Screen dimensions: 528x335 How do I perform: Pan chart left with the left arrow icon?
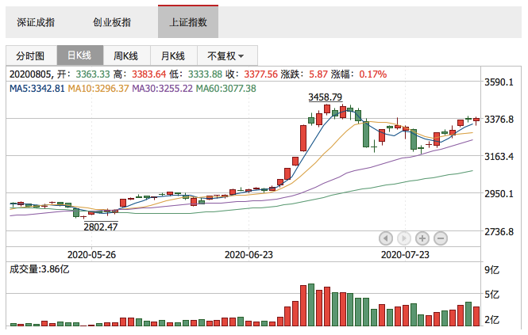(x=386, y=238)
